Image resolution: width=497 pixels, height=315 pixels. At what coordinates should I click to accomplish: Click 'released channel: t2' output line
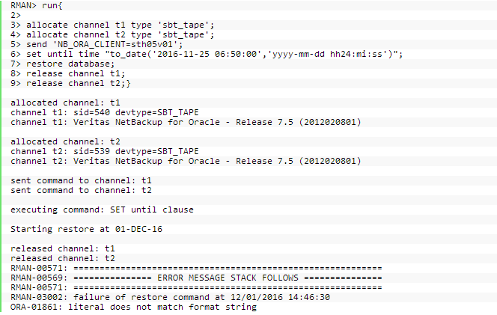[63, 258]
